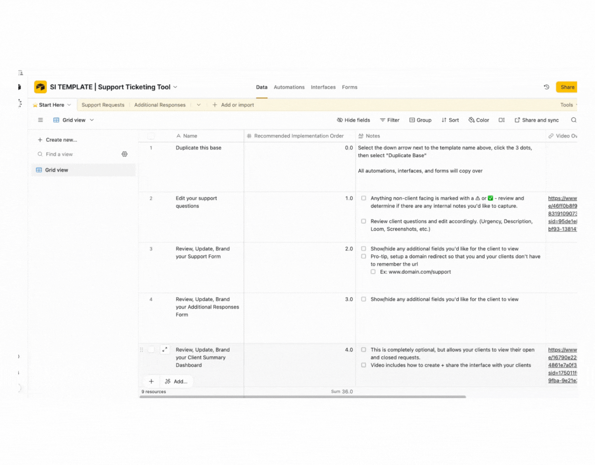Open the video link in row 2

(x=562, y=213)
